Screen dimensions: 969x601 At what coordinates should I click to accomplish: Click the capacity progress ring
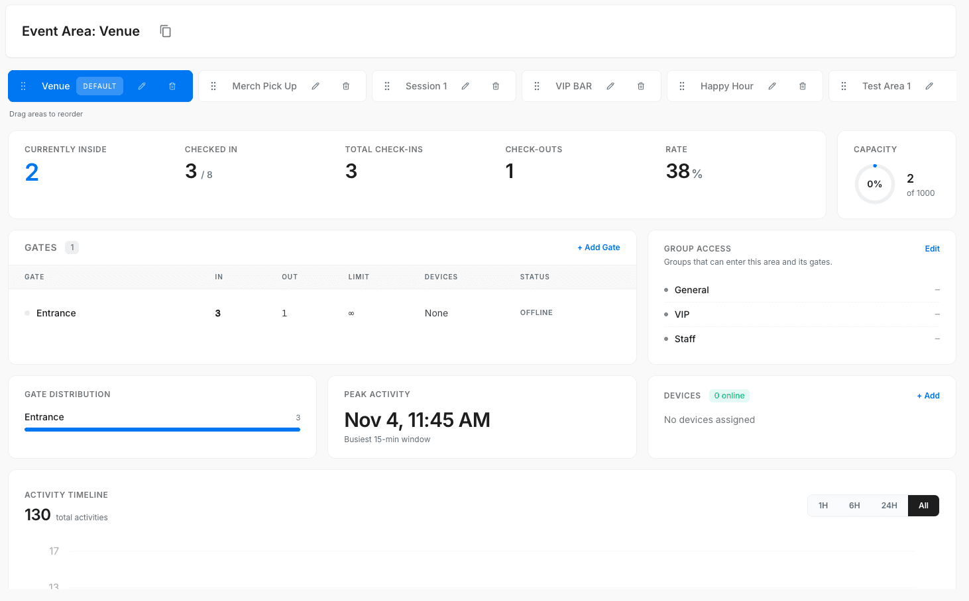click(x=874, y=184)
